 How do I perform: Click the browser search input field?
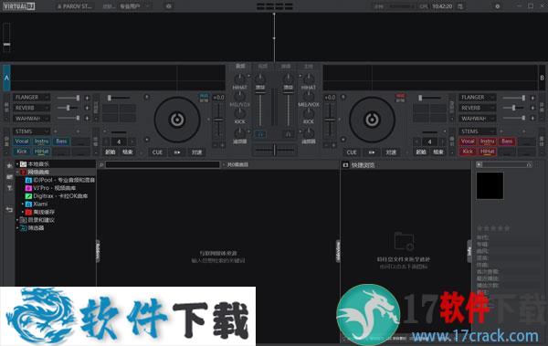163,164
